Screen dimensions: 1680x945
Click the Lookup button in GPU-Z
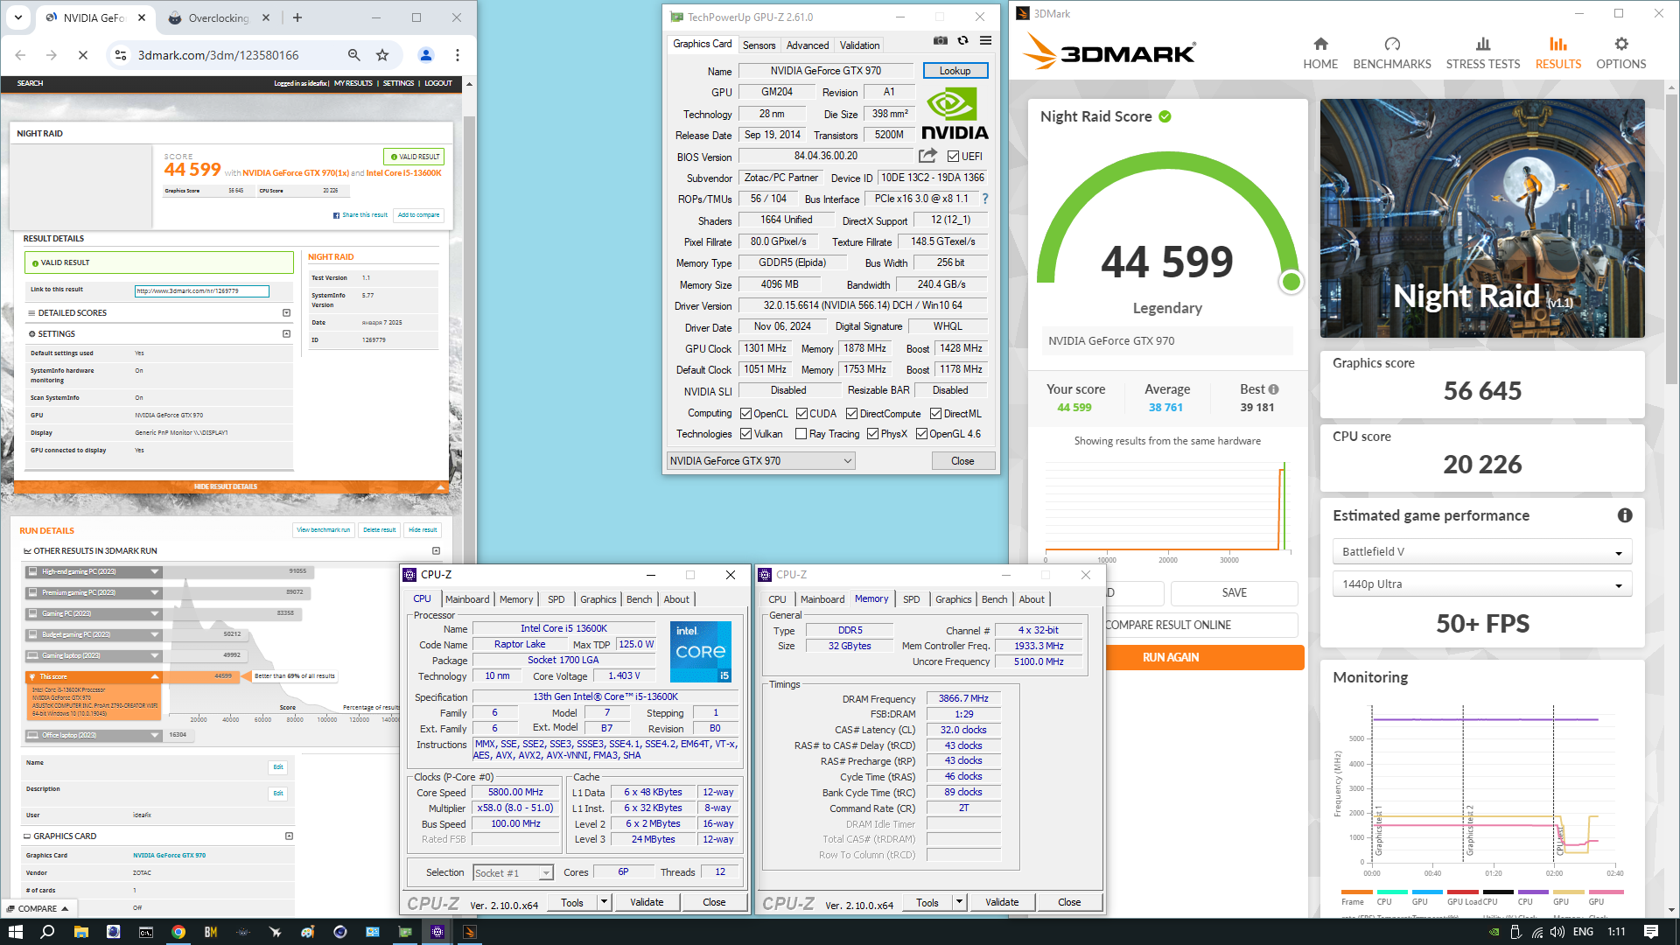coord(955,71)
